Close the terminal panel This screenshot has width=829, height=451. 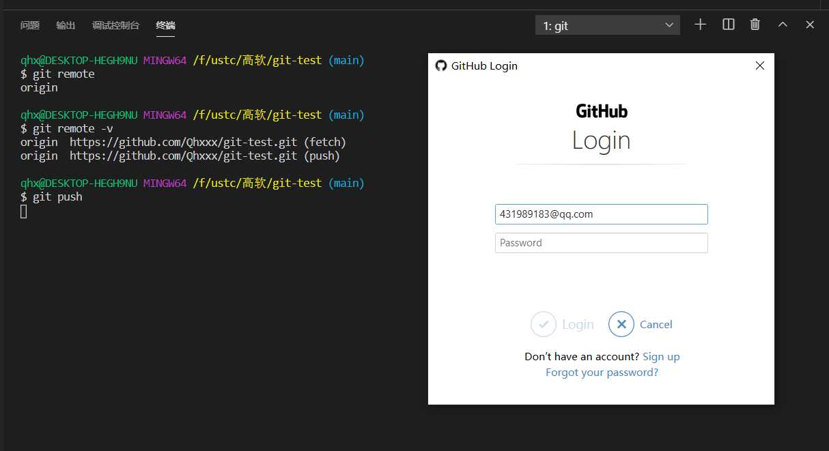(x=810, y=25)
